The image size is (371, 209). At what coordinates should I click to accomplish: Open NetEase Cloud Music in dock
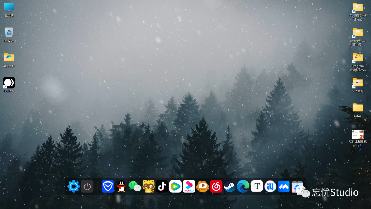coord(216,187)
